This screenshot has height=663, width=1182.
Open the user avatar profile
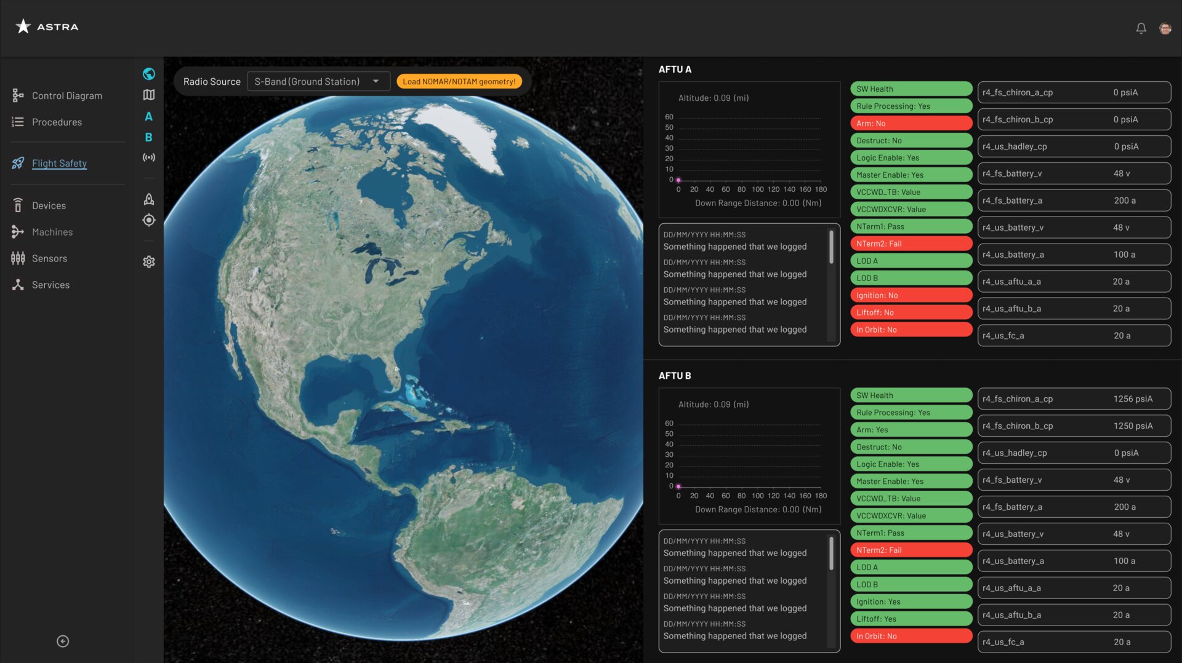click(x=1165, y=28)
